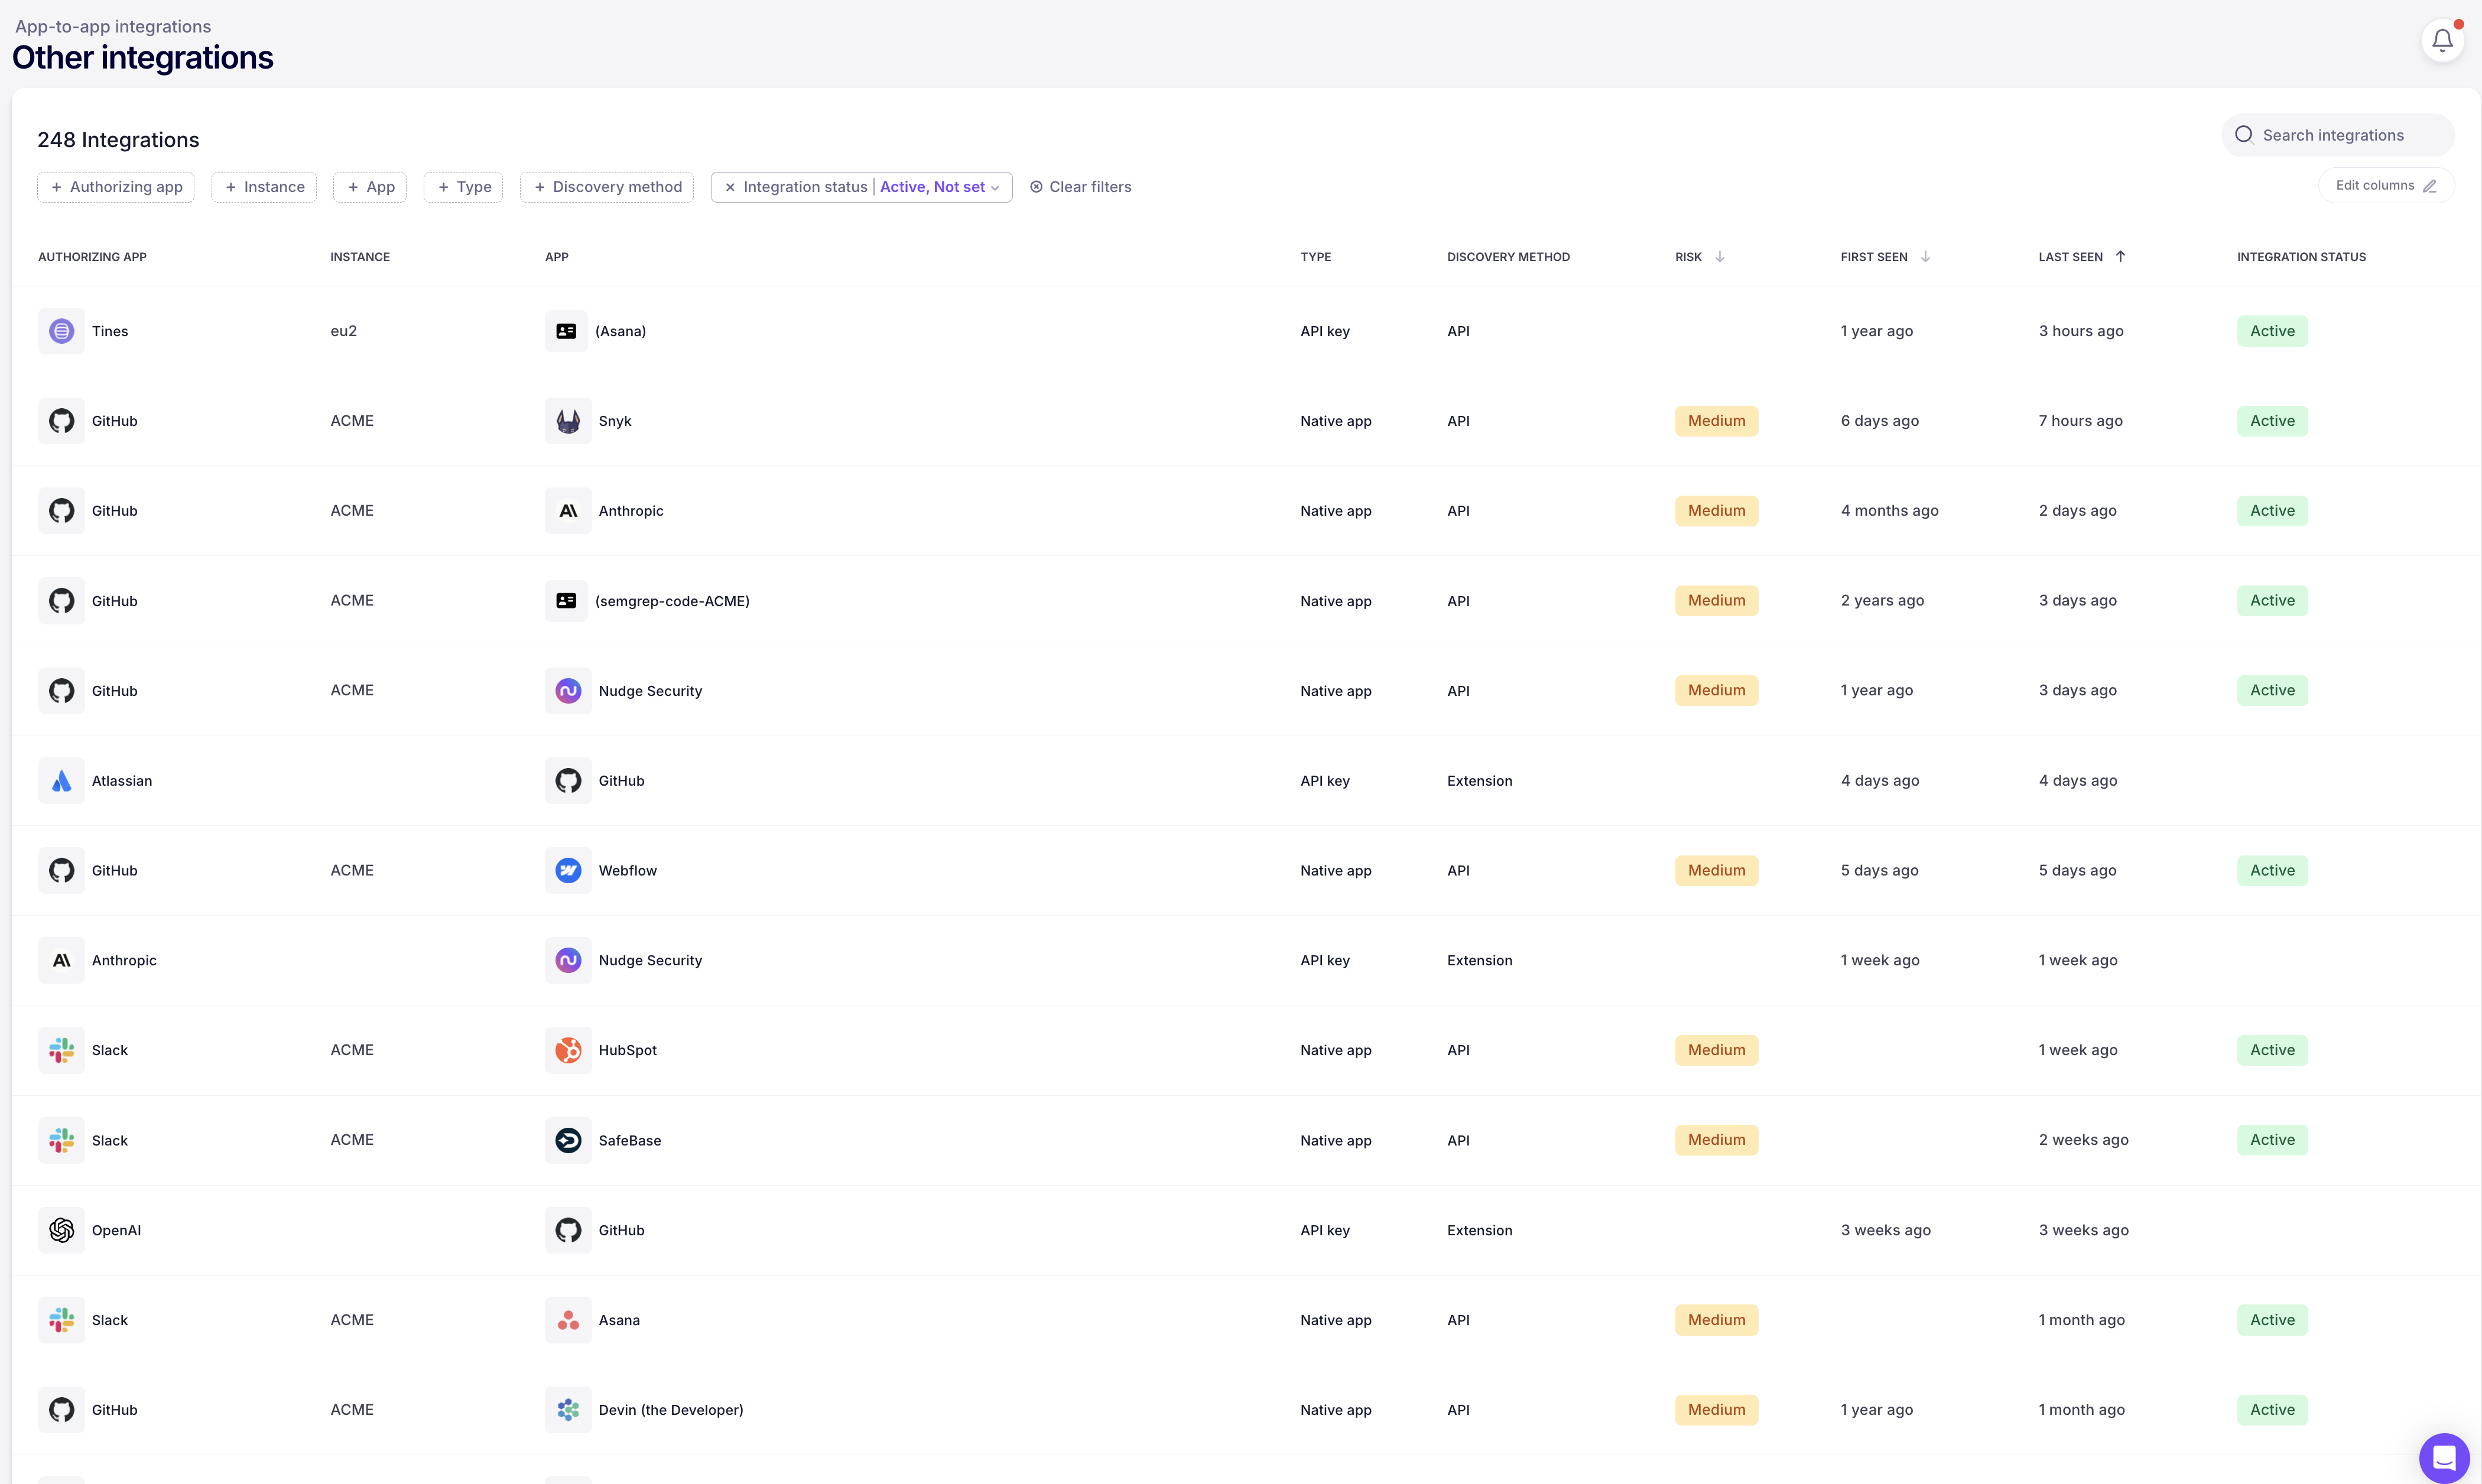This screenshot has height=1484, width=2482.
Task: Select the "Devin (the Developer)" app name
Action: tap(671, 1410)
